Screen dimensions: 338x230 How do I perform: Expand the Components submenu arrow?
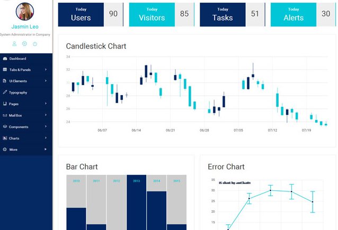[46, 127]
